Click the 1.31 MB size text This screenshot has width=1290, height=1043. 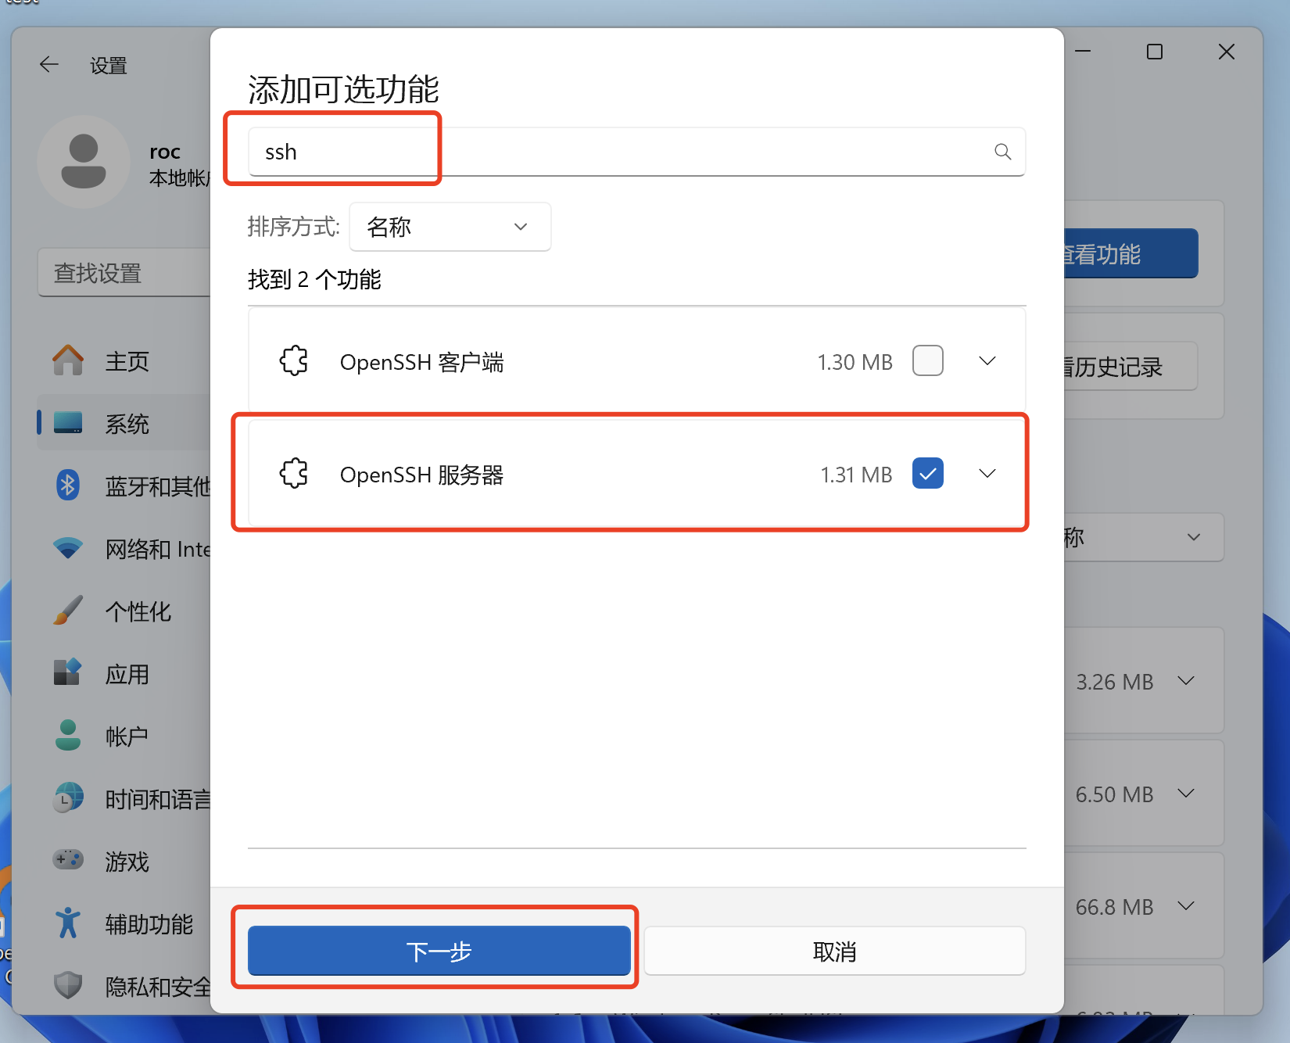point(856,475)
